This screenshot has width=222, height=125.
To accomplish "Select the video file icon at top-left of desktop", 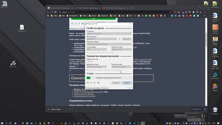I will tap(4, 5).
